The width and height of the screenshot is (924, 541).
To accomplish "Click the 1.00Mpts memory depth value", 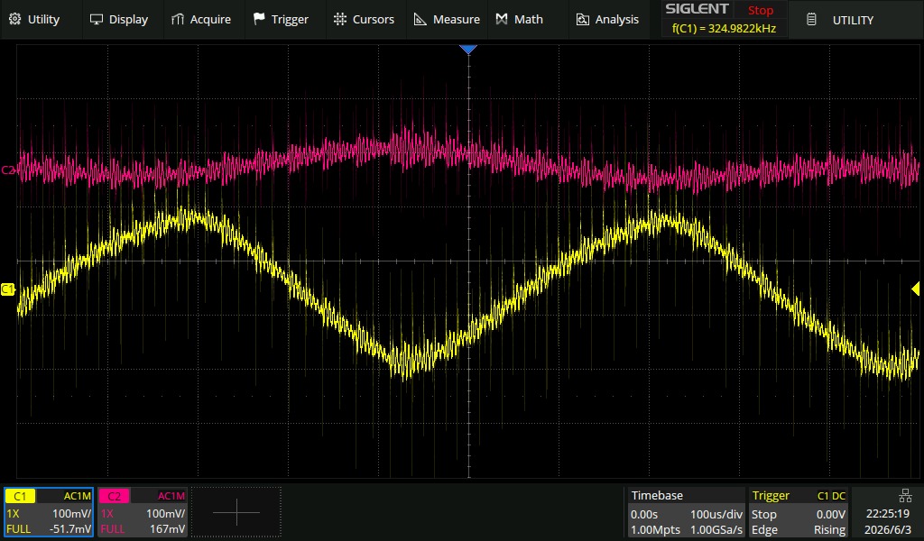I will point(655,530).
